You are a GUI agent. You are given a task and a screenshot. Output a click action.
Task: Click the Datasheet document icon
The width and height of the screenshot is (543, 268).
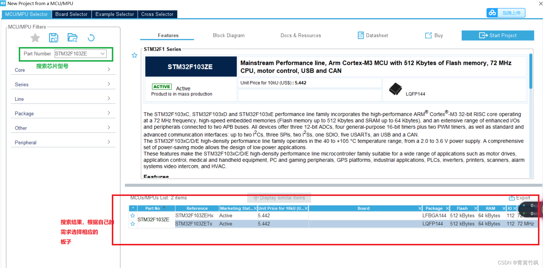click(x=361, y=35)
